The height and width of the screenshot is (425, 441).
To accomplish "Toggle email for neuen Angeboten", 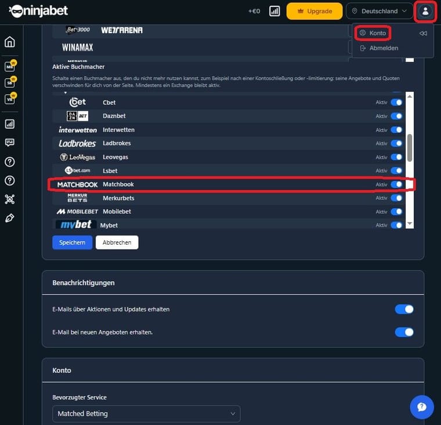I will tap(404, 332).
